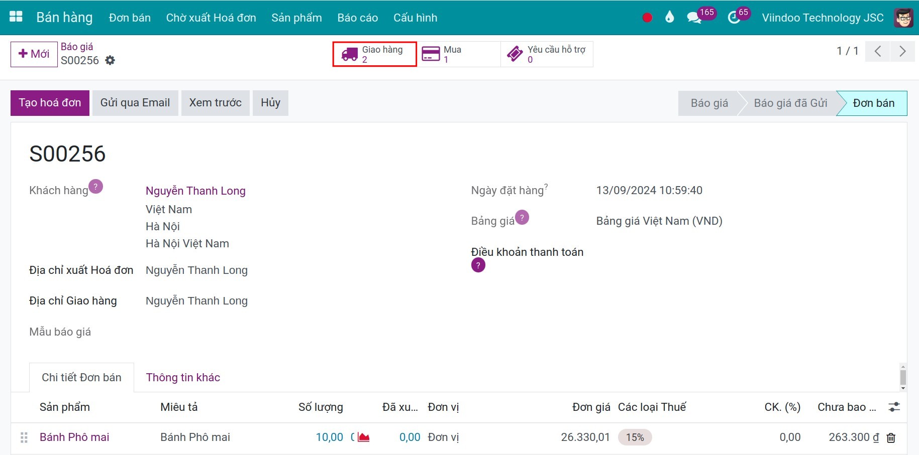Open user avatar menu
This screenshot has height=455, width=919.
click(x=903, y=18)
